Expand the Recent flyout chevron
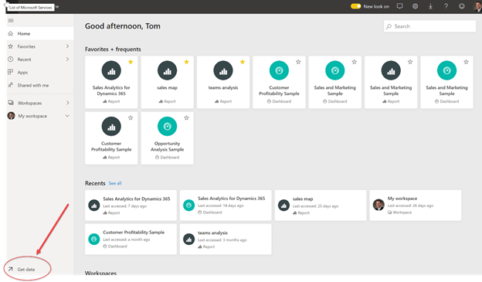This screenshot has height=282, width=482. pos(67,59)
